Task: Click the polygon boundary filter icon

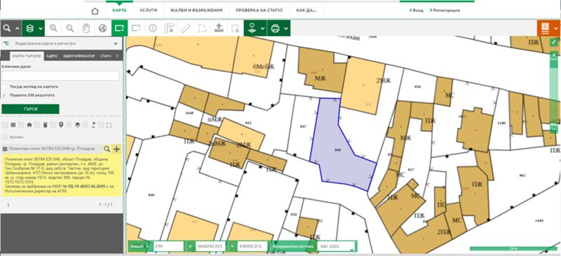Action: click(109, 125)
